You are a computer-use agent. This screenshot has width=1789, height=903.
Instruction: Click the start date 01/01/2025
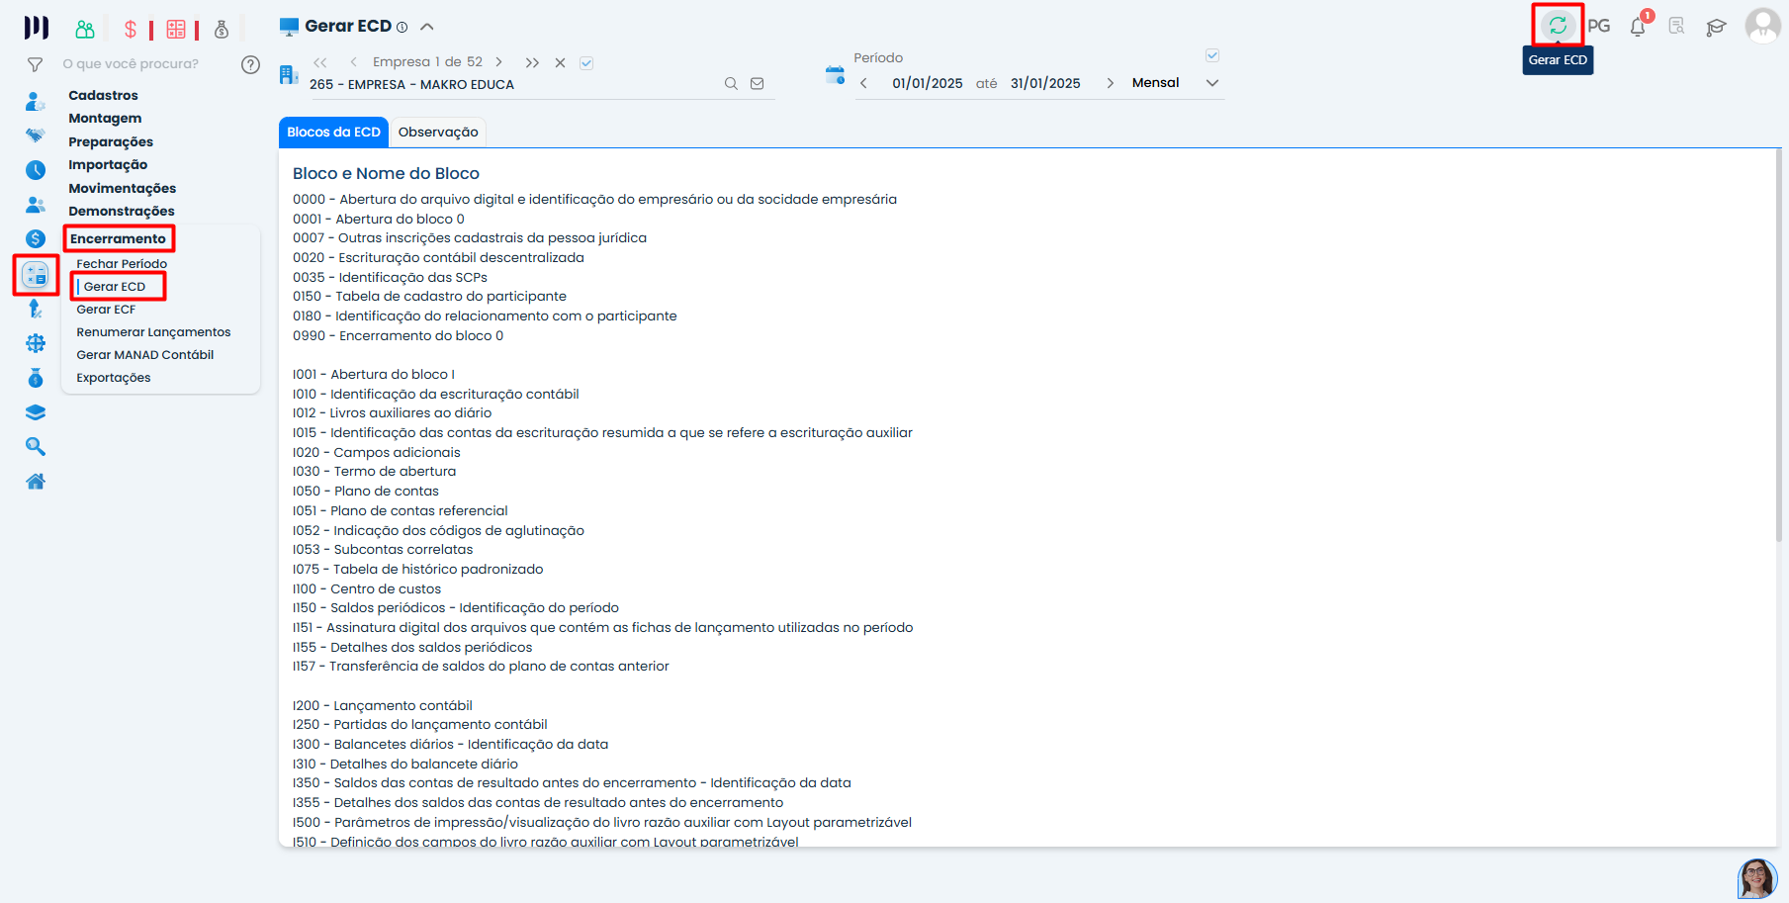[x=928, y=83]
